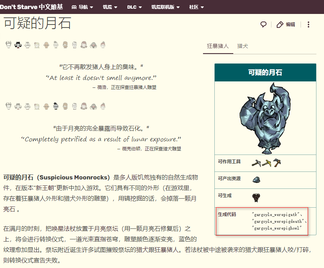
Task: Pick Wolfgang's head in the lower quote row
Action: pos(27,106)
